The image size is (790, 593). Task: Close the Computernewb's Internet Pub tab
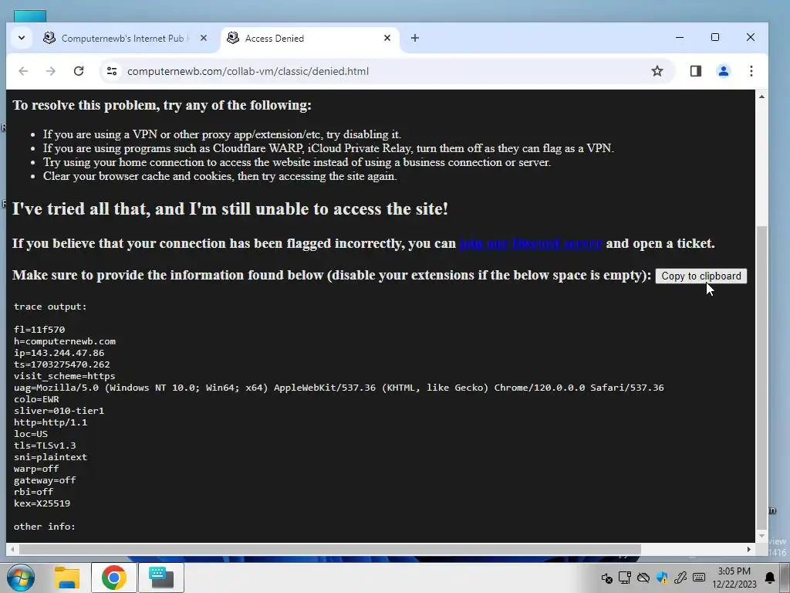pyautogui.click(x=204, y=38)
